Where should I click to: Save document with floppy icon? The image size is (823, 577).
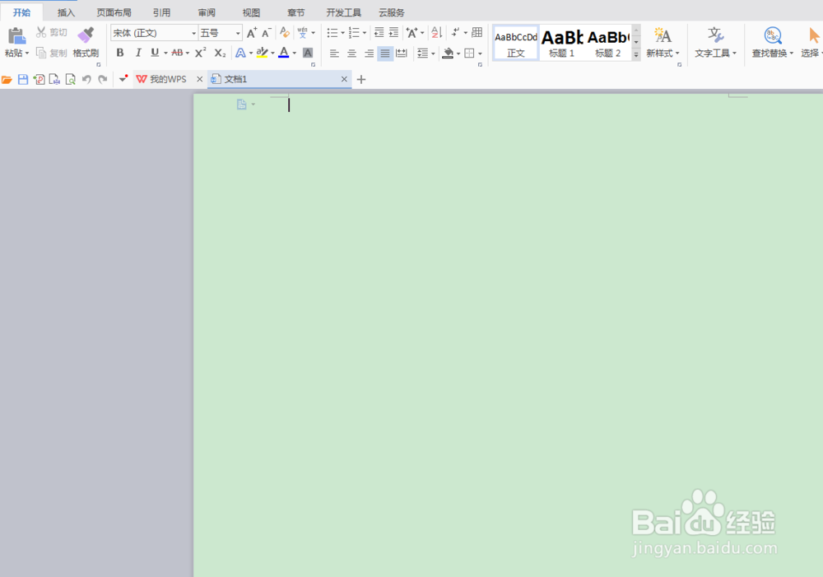coord(23,79)
